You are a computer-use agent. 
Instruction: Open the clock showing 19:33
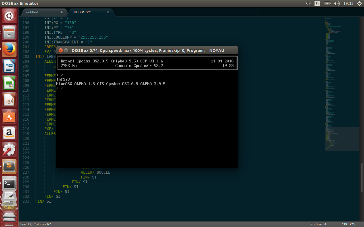click(348, 3)
